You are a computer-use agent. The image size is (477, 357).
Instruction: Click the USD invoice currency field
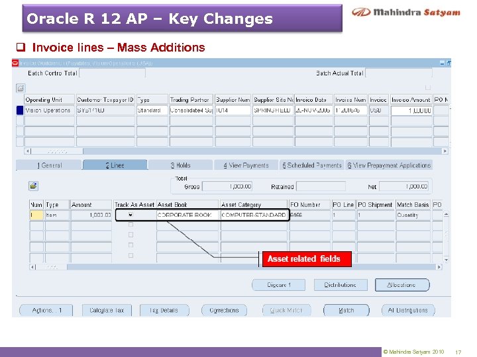pyautogui.click(x=379, y=110)
